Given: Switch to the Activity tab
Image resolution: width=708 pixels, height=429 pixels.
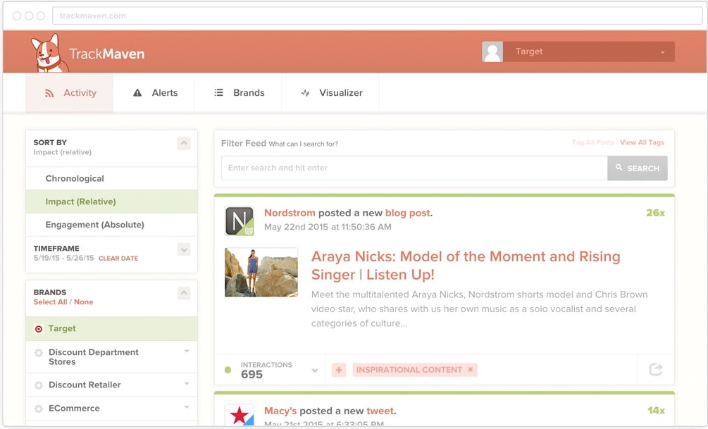Looking at the screenshot, I should pyautogui.click(x=70, y=92).
